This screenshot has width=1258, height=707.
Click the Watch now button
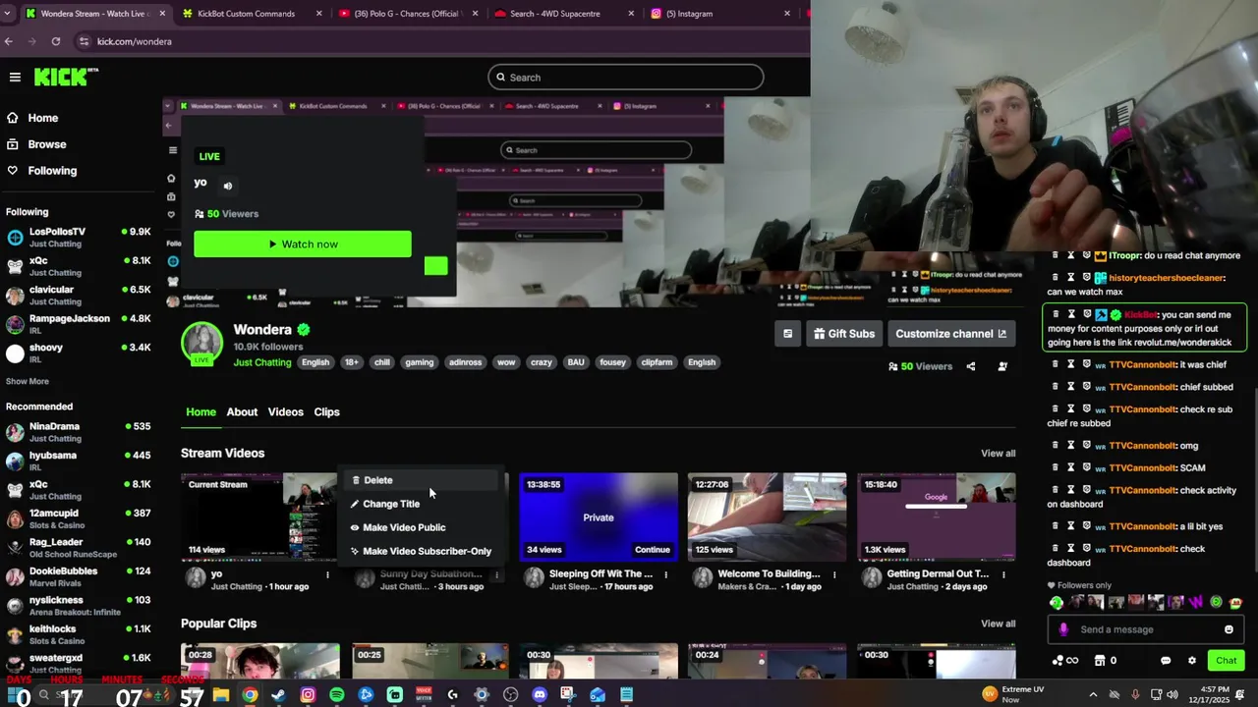point(303,245)
